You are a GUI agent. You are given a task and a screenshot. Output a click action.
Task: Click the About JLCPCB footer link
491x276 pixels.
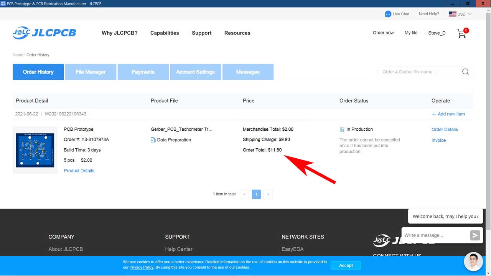pyautogui.click(x=66, y=249)
